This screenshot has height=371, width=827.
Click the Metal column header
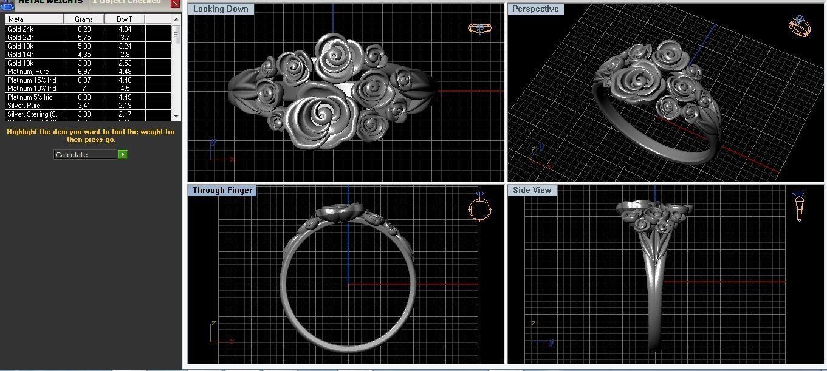pos(35,19)
